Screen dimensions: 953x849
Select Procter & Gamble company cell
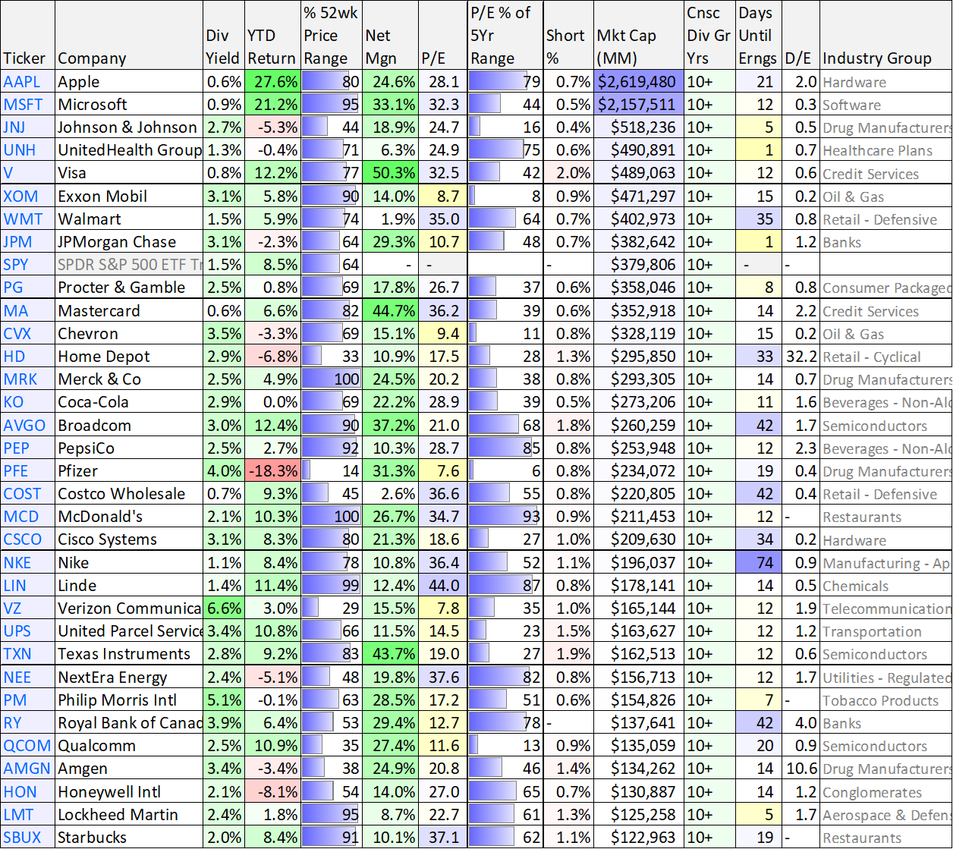(128, 288)
